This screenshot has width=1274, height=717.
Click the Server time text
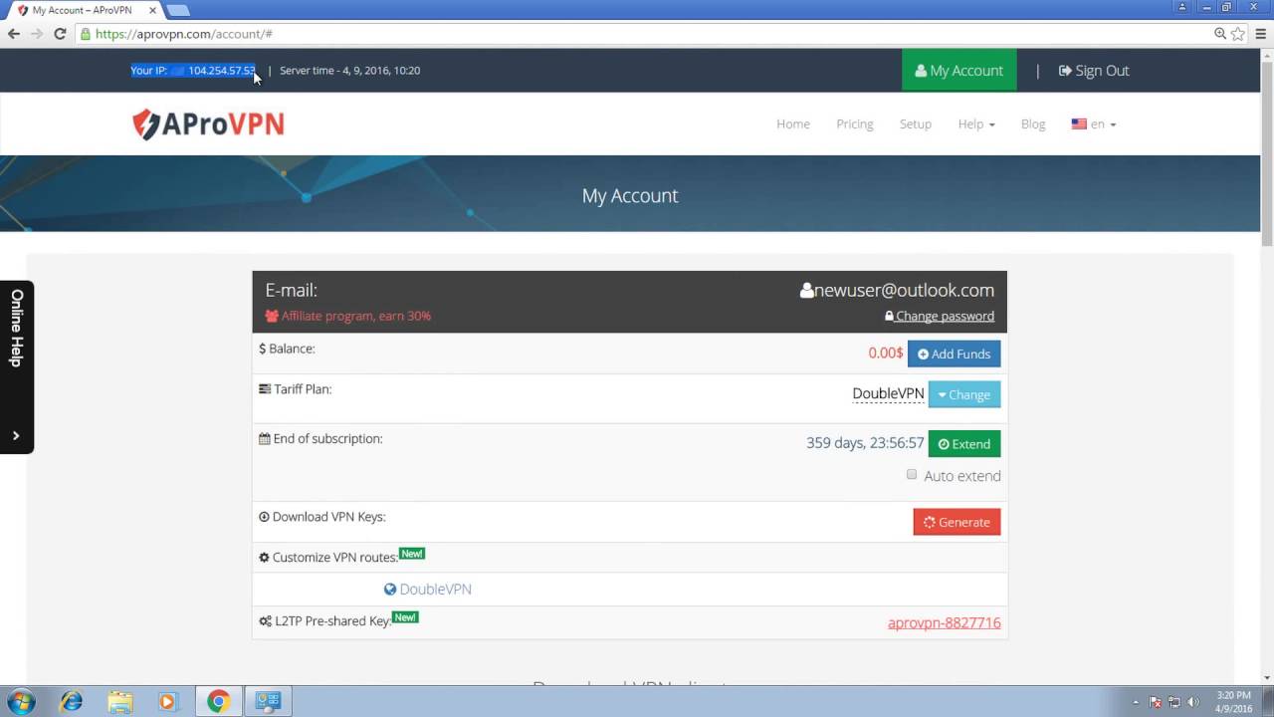point(349,71)
